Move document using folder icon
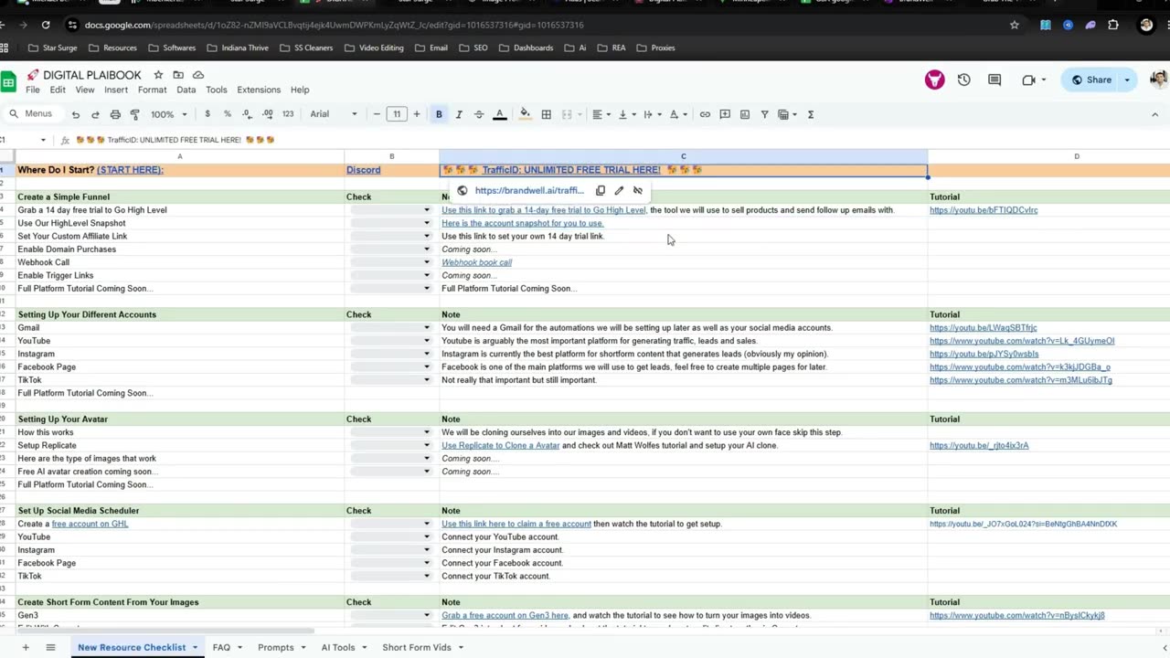Screen dimensions: 1170x658 [178, 75]
